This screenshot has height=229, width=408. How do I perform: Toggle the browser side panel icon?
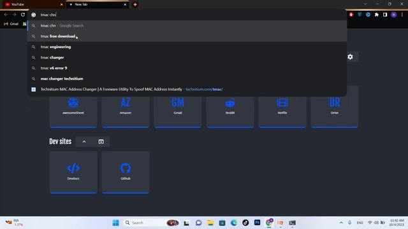(385, 15)
